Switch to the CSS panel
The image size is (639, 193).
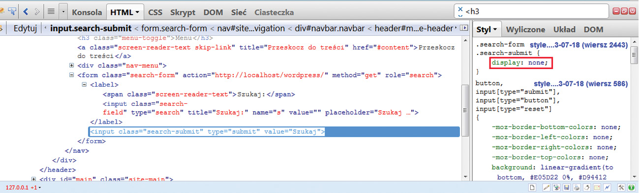tap(155, 12)
